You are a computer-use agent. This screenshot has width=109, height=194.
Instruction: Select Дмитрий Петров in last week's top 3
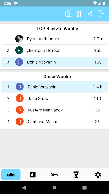click(54, 50)
